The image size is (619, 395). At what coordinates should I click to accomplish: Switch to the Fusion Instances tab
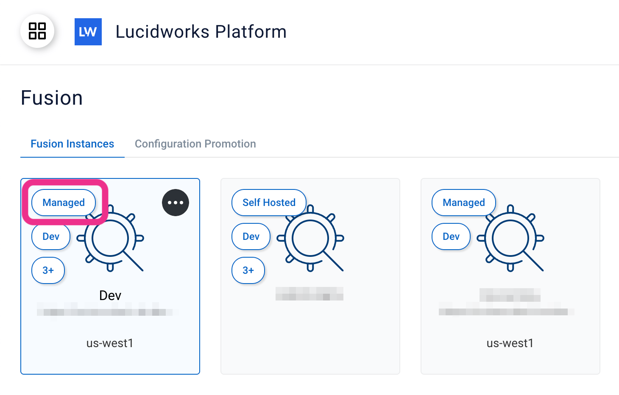[x=72, y=144]
